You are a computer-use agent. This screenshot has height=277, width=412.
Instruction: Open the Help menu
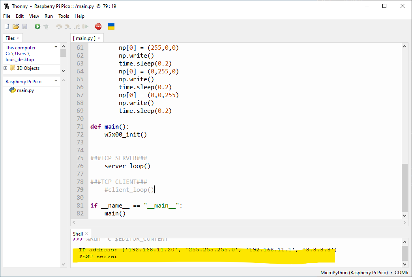click(79, 16)
